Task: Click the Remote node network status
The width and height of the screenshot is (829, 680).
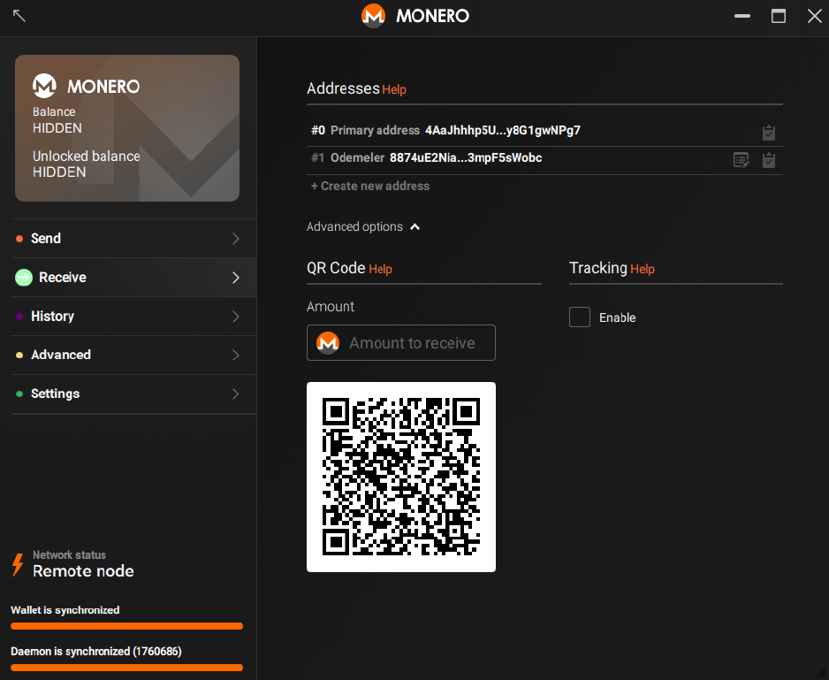Action: click(83, 571)
